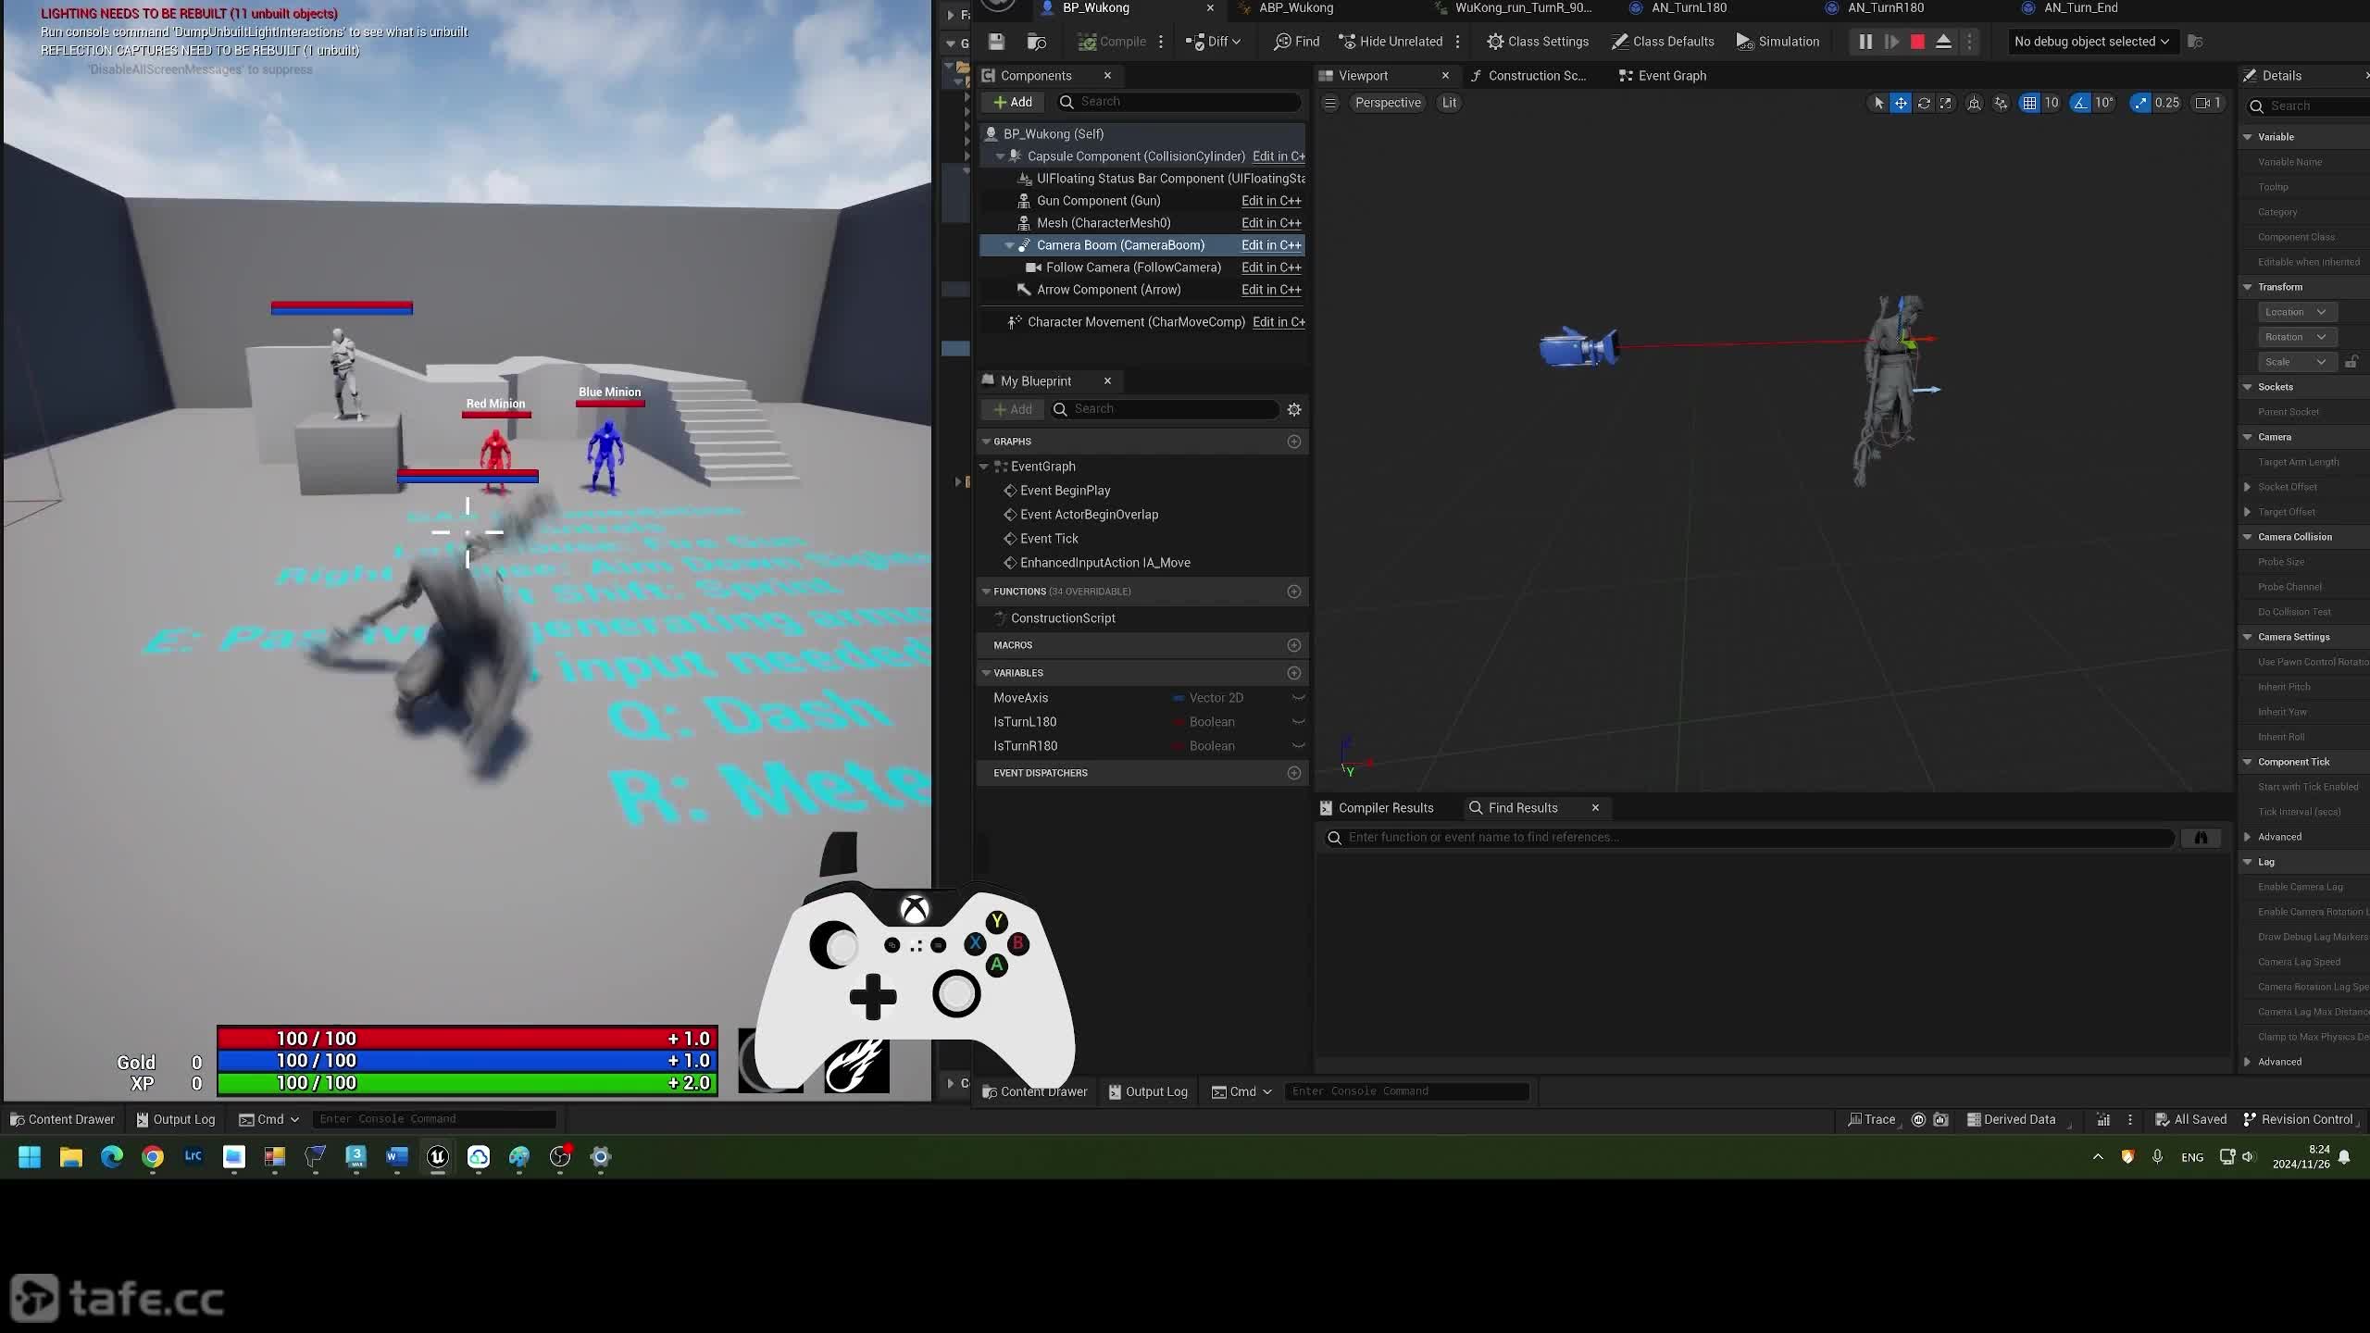Expand the Diff dropdown
Viewport: 2370px width, 1333px height.
point(1213,42)
